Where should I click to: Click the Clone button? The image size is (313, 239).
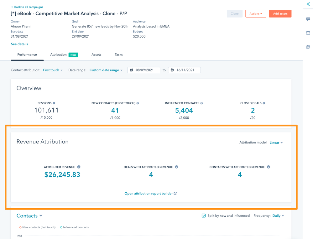[x=235, y=13]
